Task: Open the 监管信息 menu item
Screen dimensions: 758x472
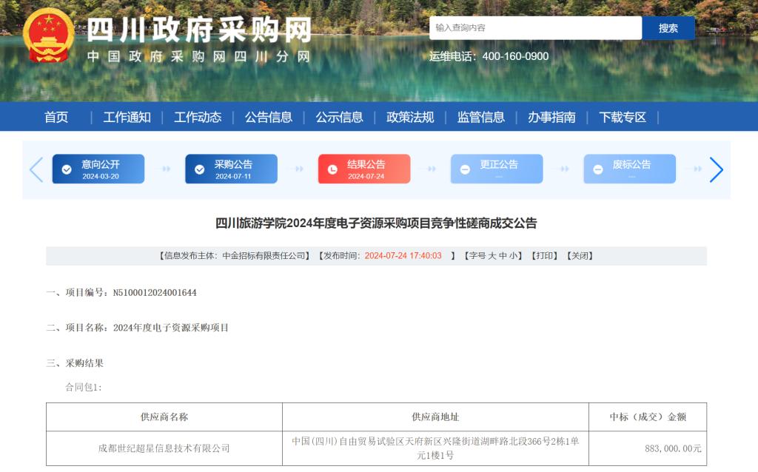Action: tap(481, 117)
